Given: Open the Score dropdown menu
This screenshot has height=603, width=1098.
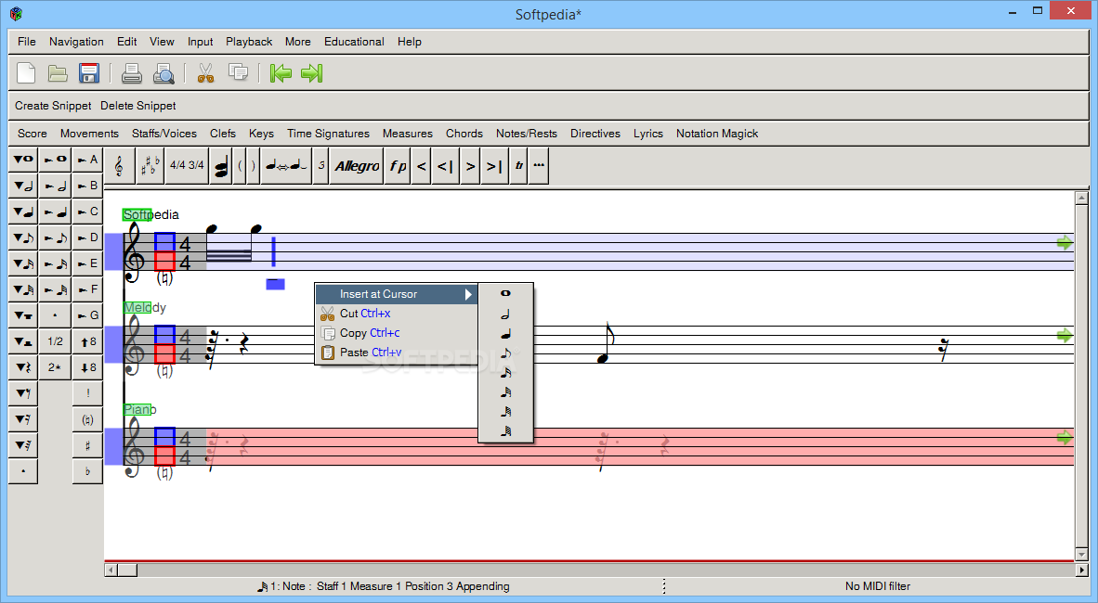Looking at the screenshot, I should (x=33, y=133).
